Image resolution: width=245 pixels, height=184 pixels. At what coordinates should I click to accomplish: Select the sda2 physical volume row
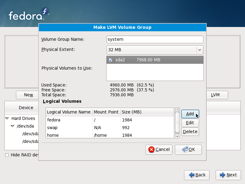[x=155, y=60]
